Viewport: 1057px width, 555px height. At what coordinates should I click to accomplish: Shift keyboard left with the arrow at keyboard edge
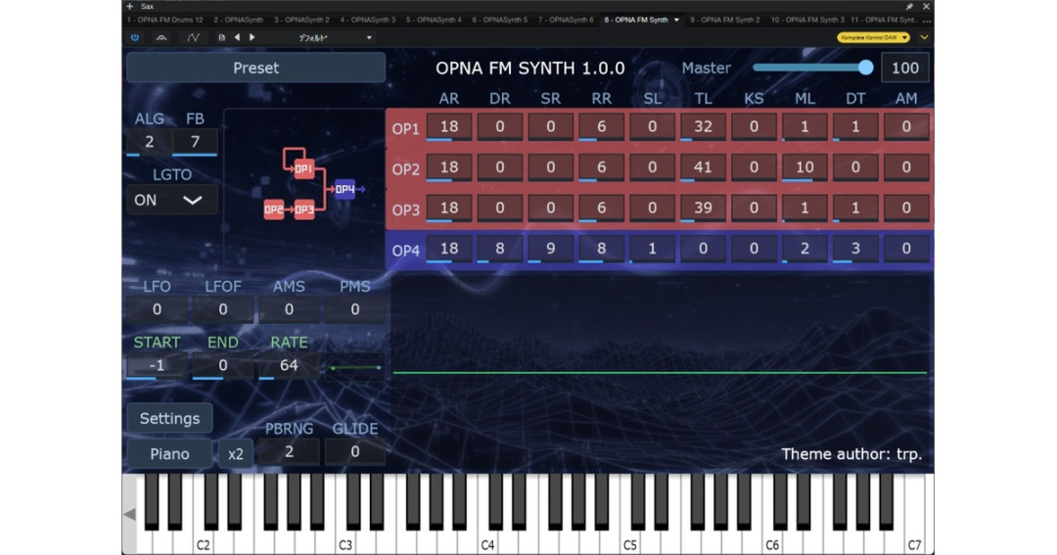tap(129, 515)
